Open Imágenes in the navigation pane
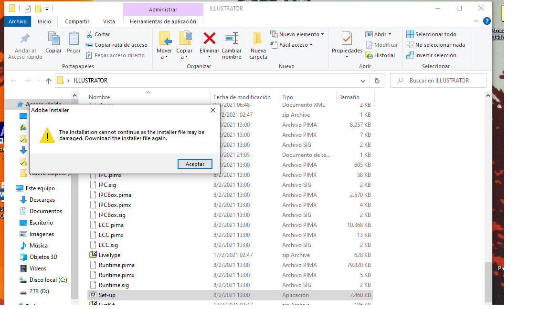The height and width of the screenshot is (309, 550). coord(37,234)
